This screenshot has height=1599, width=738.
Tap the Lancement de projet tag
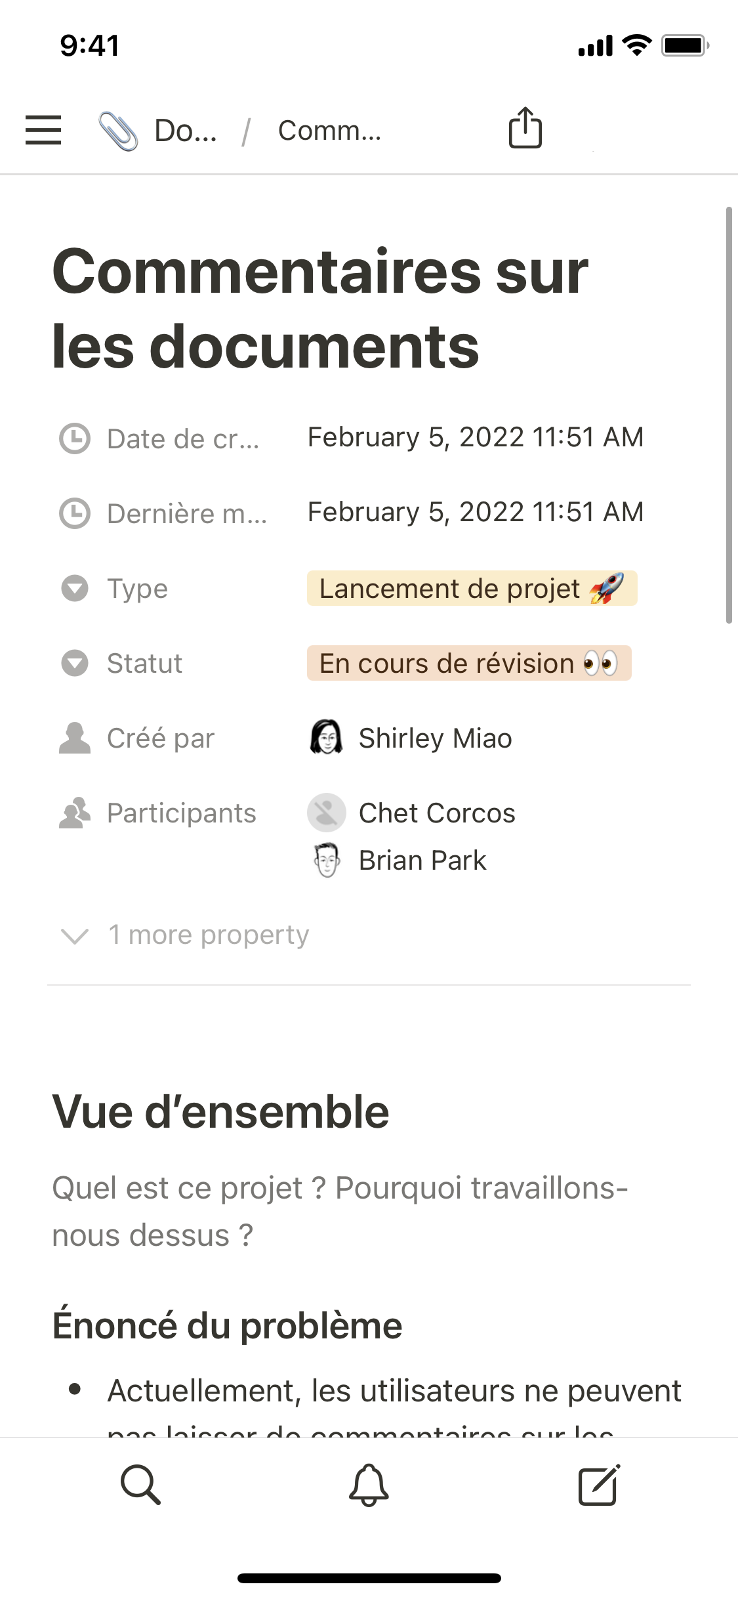click(472, 588)
